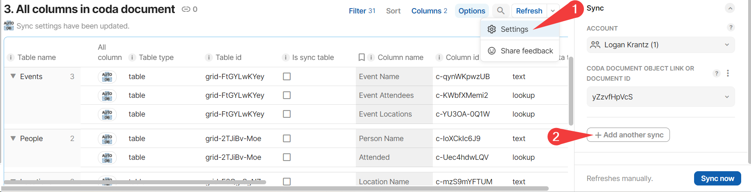Click the info icon beside Table id
The height and width of the screenshot is (192, 751).
pyautogui.click(x=209, y=57)
